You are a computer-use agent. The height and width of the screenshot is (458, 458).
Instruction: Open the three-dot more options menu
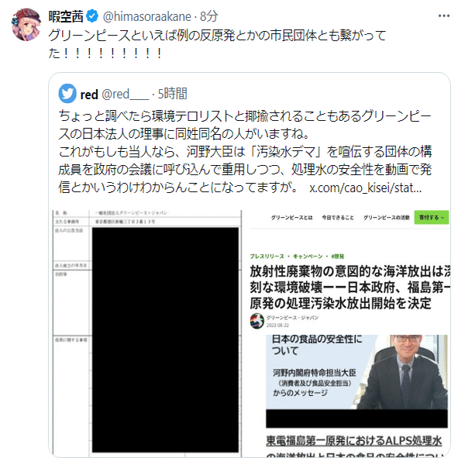coord(444,15)
